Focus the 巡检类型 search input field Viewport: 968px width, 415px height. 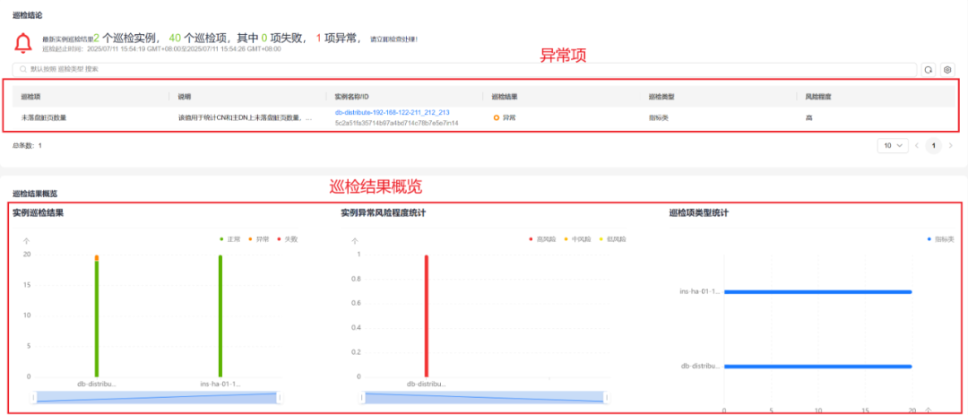(x=464, y=70)
